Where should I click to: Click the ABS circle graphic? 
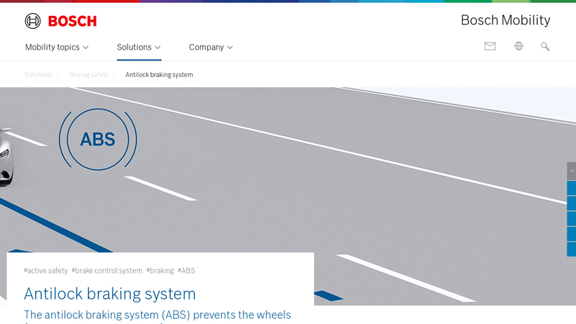click(98, 139)
